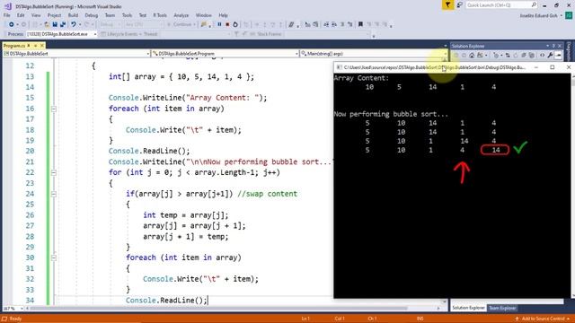Collapse the foreach block at line 30
Screen dimensions: 575x323
pos(54,258)
